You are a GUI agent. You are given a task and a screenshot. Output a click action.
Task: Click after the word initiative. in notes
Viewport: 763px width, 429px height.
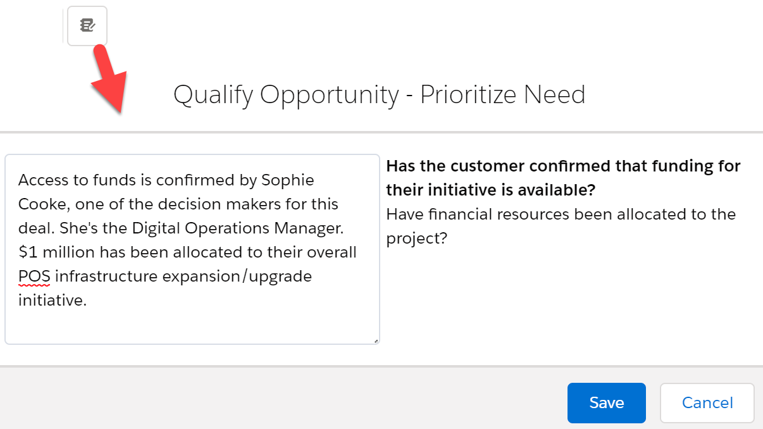(x=87, y=301)
